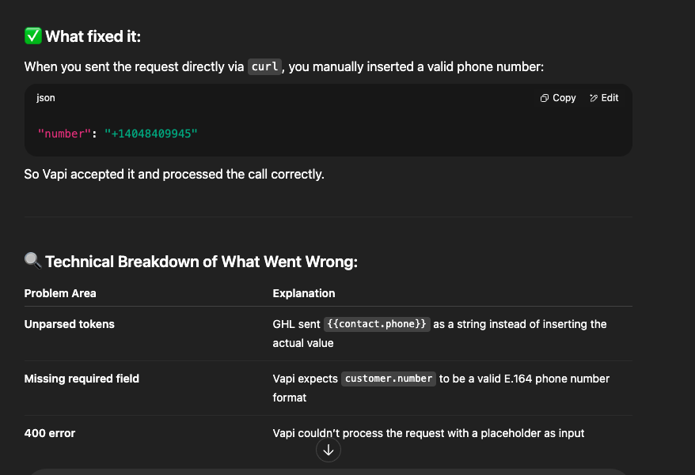This screenshot has height=475, width=695.
Task: Select the overlapping-squares copy glyph
Action: (543, 98)
